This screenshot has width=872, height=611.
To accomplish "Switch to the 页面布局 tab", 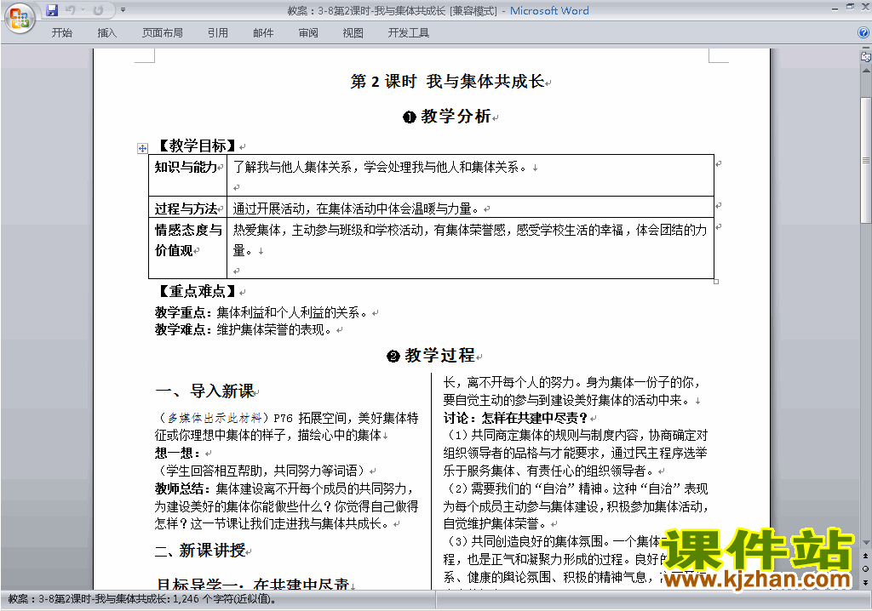I will [163, 33].
